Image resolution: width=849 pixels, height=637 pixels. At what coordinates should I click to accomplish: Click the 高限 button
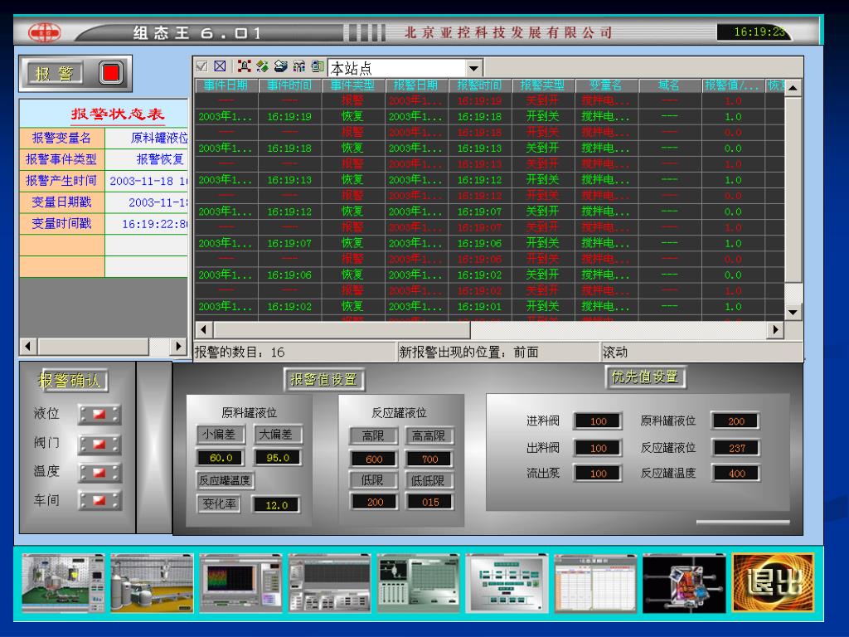pyautogui.click(x=372, y=435)
